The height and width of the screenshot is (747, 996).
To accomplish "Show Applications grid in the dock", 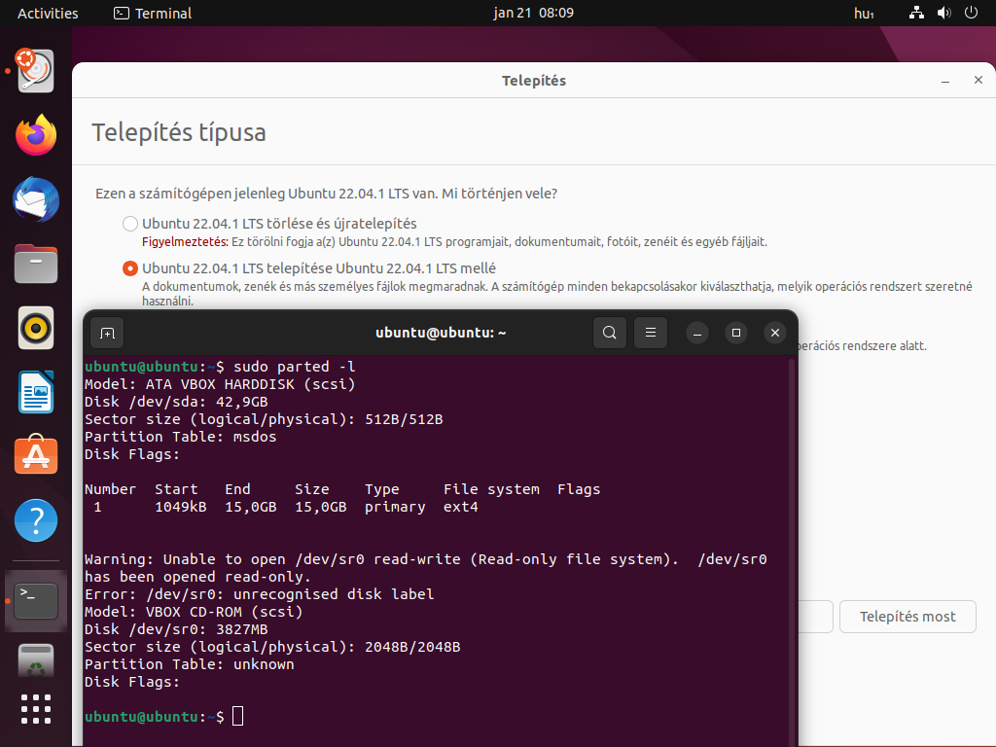I will point(36,709).
